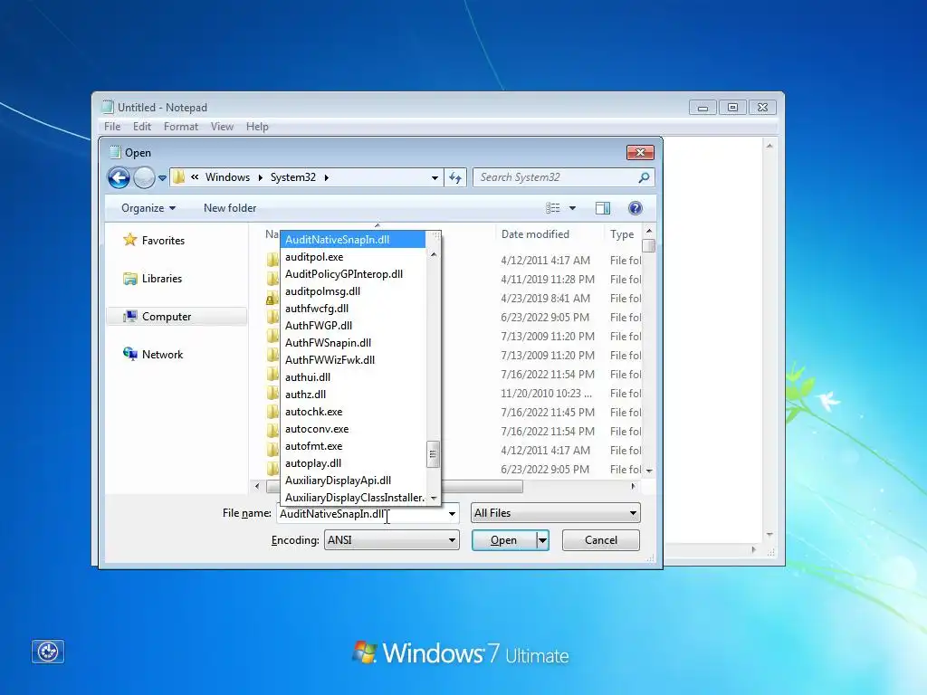Click the Refresh address button
This screenshot has width=927, height=695.
[x=455, y=177]
